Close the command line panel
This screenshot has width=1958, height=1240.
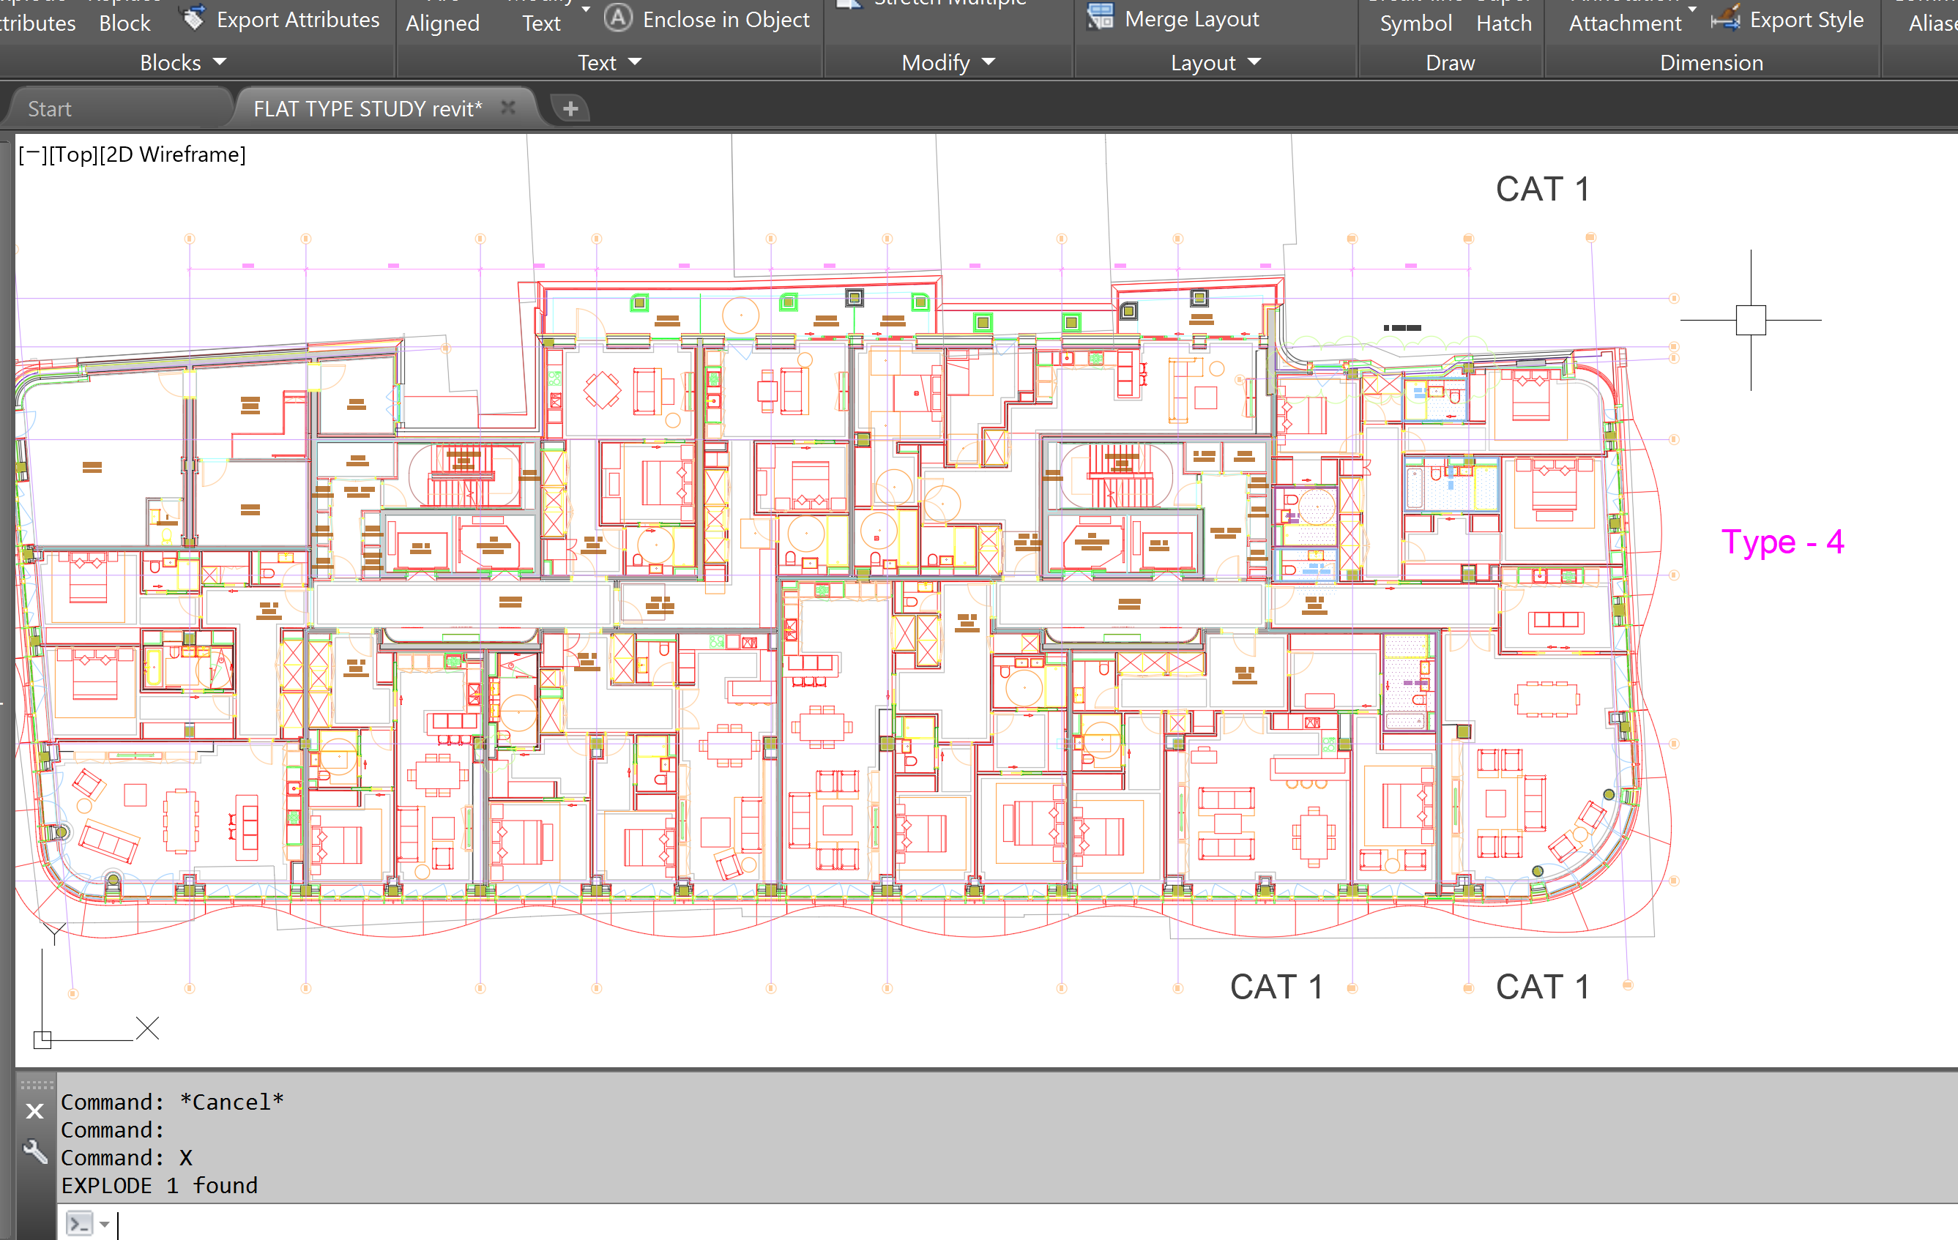pyautogui.click(x=35, y=1110)
